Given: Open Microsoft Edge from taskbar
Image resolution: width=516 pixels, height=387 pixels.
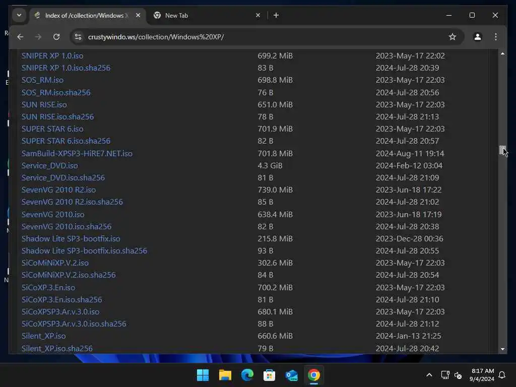Looking at the screenshot, I should (247, 375).
